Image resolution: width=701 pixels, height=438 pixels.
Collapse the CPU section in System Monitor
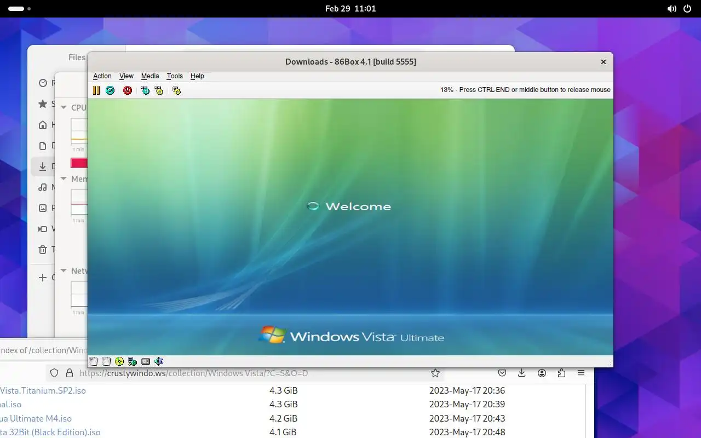(x=64, y=107)
